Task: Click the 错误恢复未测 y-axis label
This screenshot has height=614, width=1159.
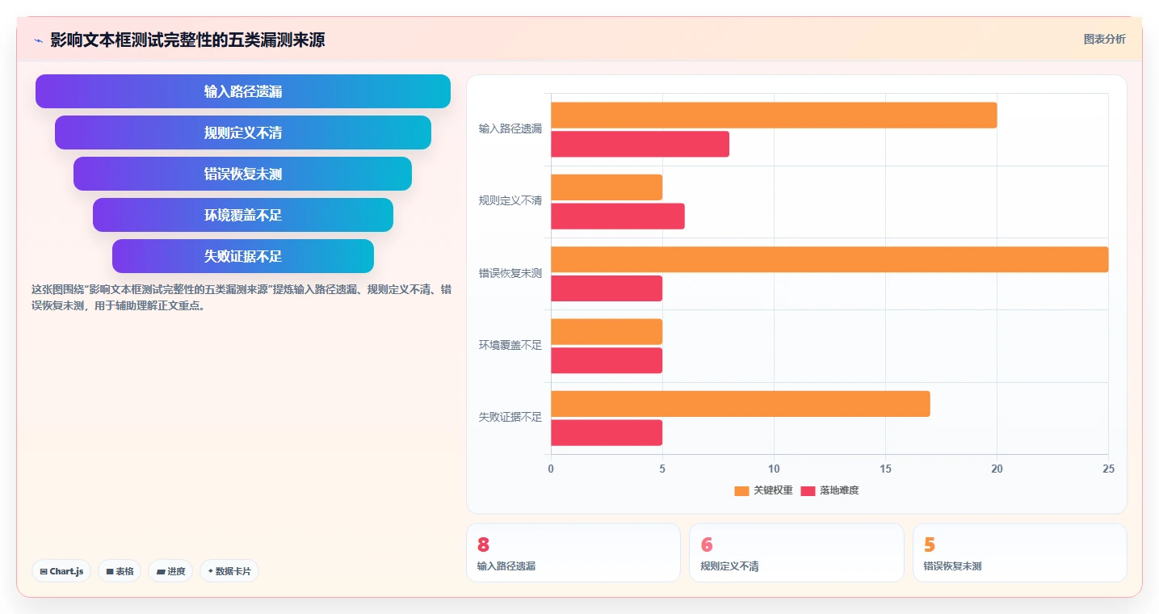Action: (510, 273)
